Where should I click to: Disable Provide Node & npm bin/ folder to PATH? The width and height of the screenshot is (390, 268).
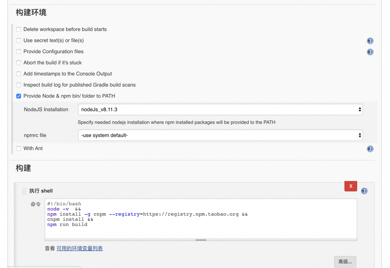[18, 96]
